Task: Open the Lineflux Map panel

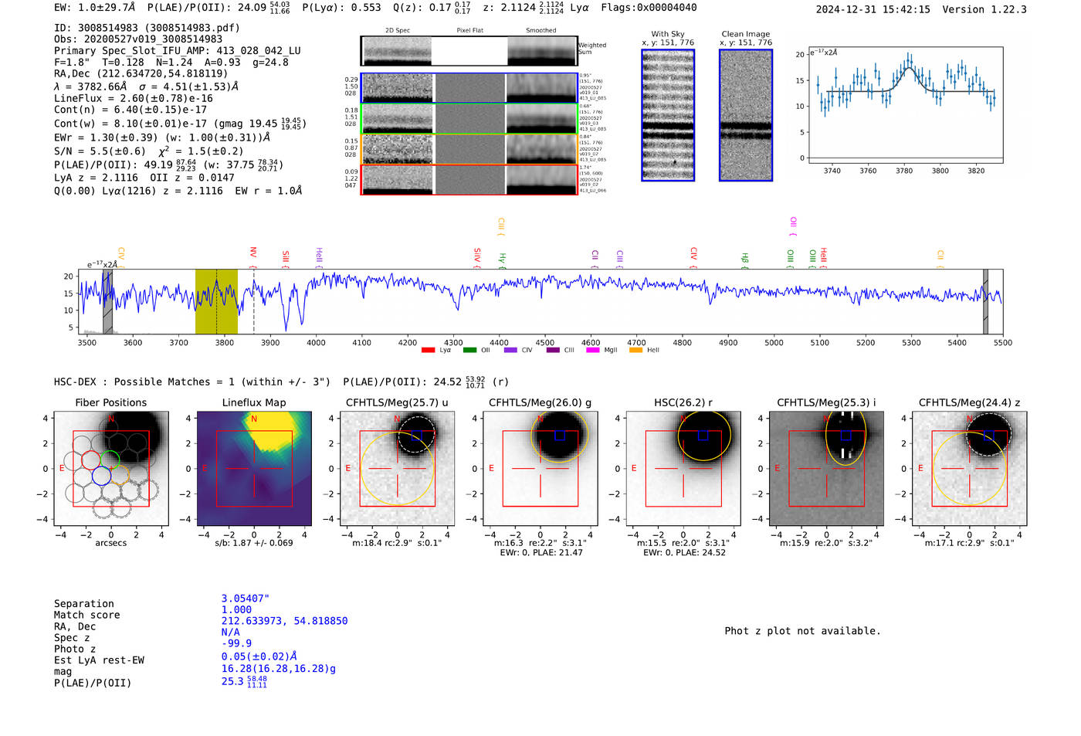Action: coord(254,468)
